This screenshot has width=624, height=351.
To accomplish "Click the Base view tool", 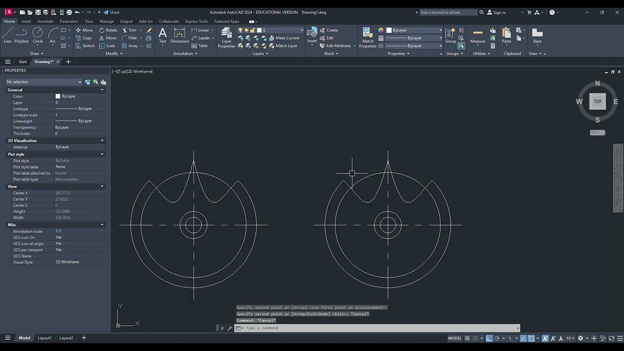I will [537, 36].
